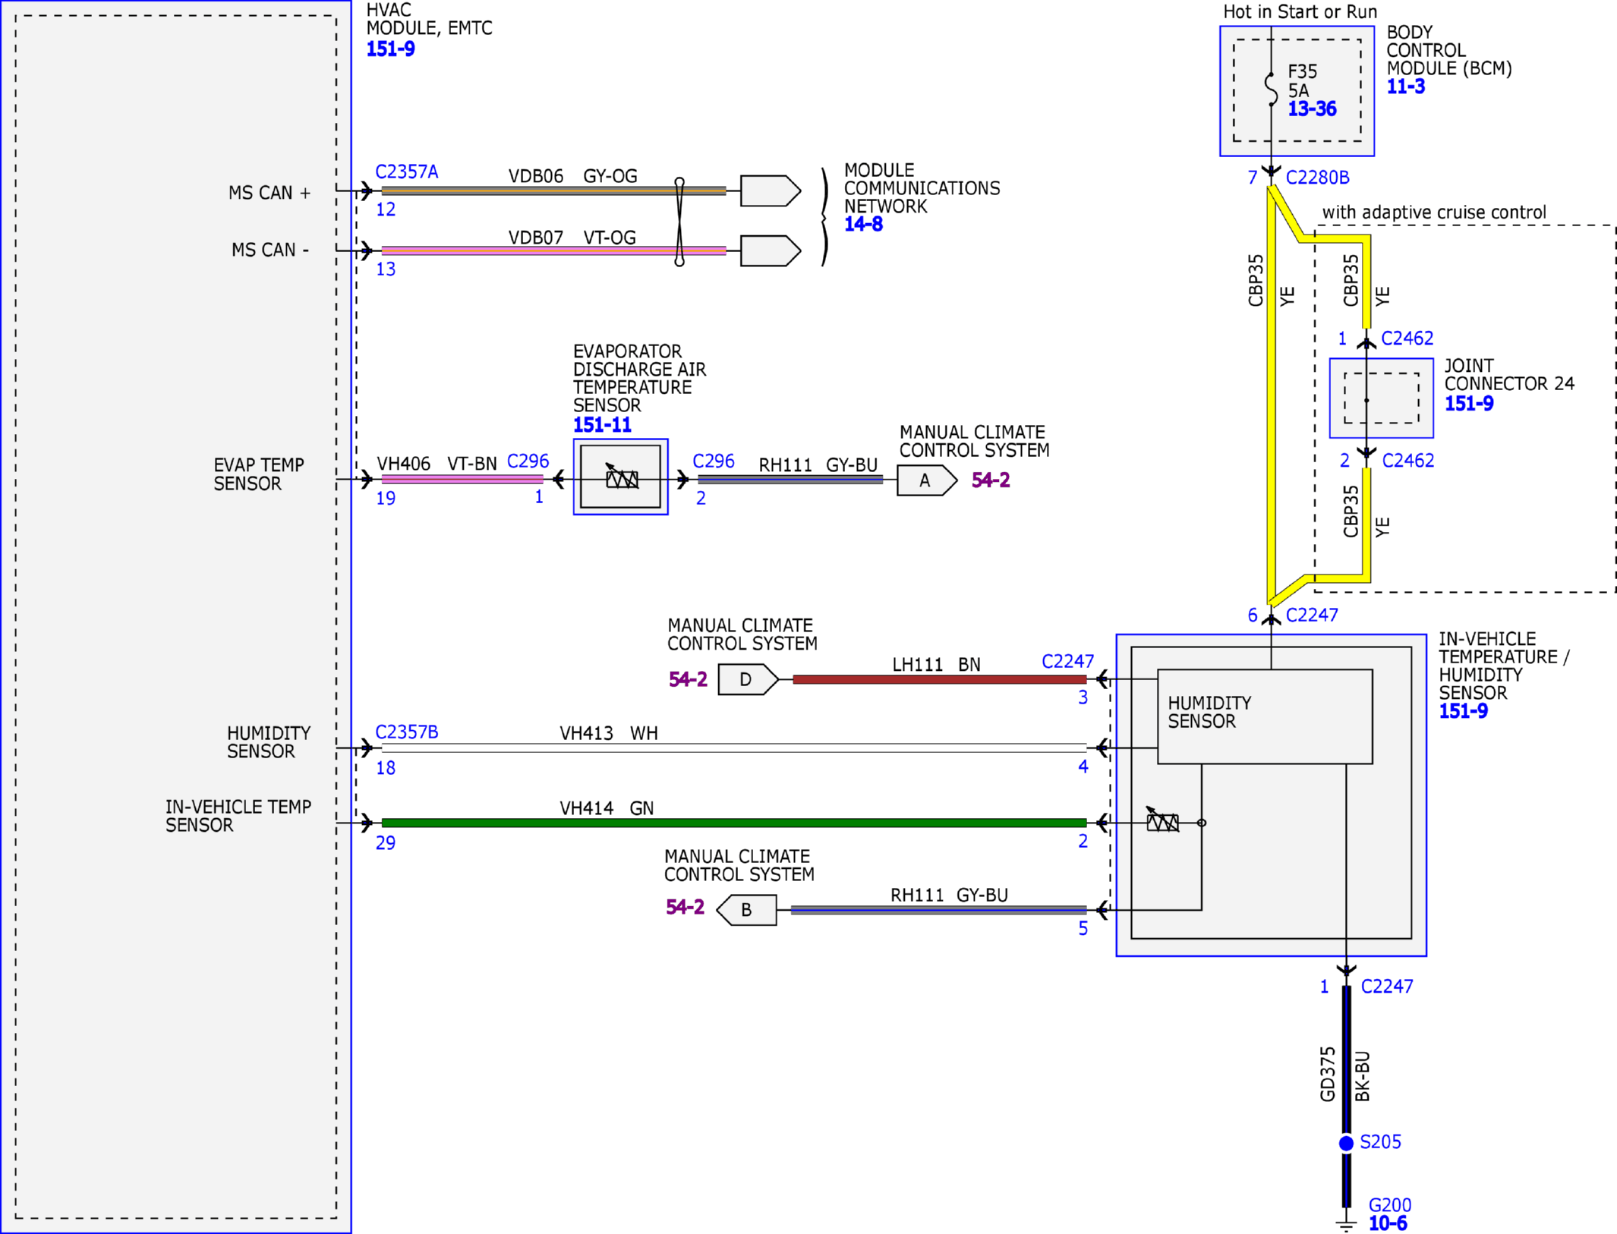This screenshot has width=1617, height=1234.
Task: Click the VH413 WH wire label
Action: coord(609,733)
